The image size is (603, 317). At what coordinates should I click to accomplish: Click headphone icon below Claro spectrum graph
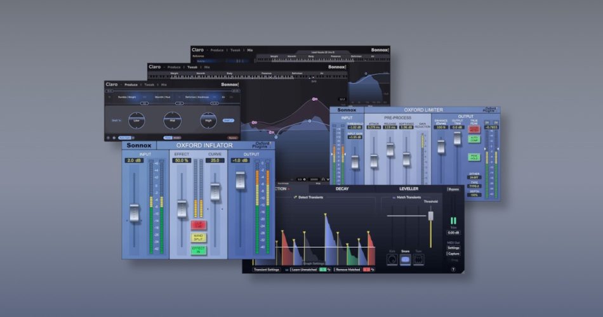323,179
